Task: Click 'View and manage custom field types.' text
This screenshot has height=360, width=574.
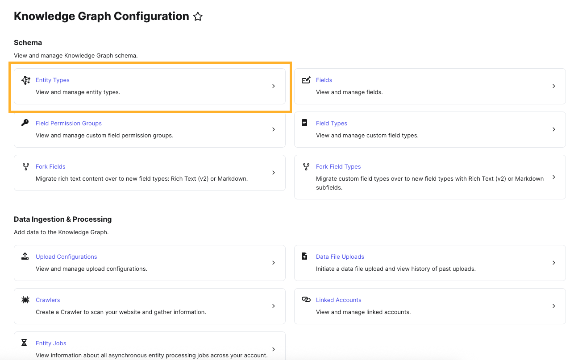Action: click(367, 136)
